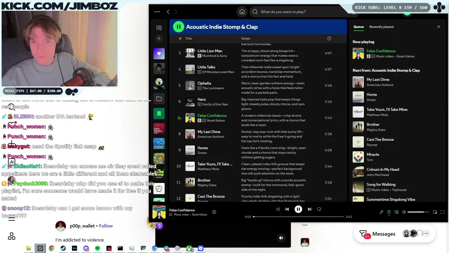Viewport: 449px width, 253px height.
Task: Click Cast The Bronze in the playlist
Action: click(x=211, y=196)
